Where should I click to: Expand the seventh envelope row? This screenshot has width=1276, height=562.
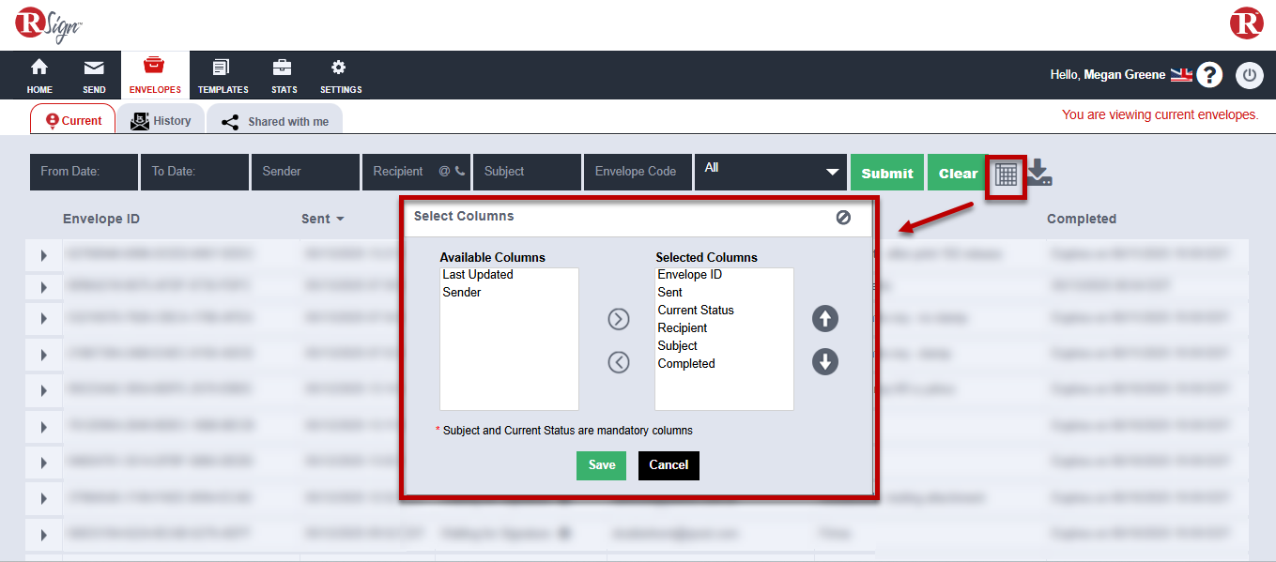pyautogui.click(x=44, y=463)
